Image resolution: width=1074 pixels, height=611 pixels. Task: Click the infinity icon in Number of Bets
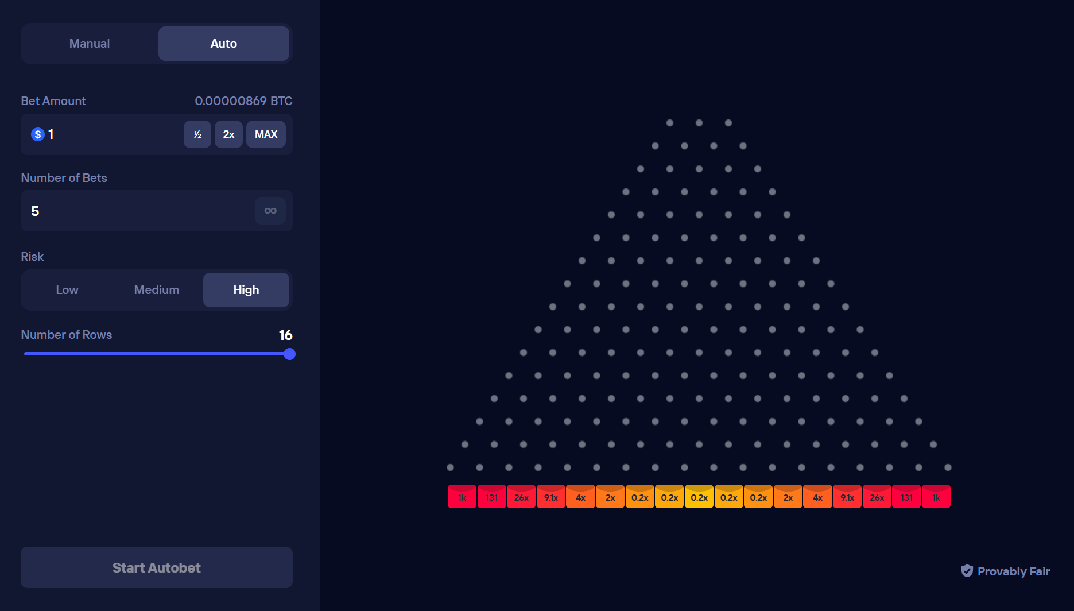click(x=270, y=211)
